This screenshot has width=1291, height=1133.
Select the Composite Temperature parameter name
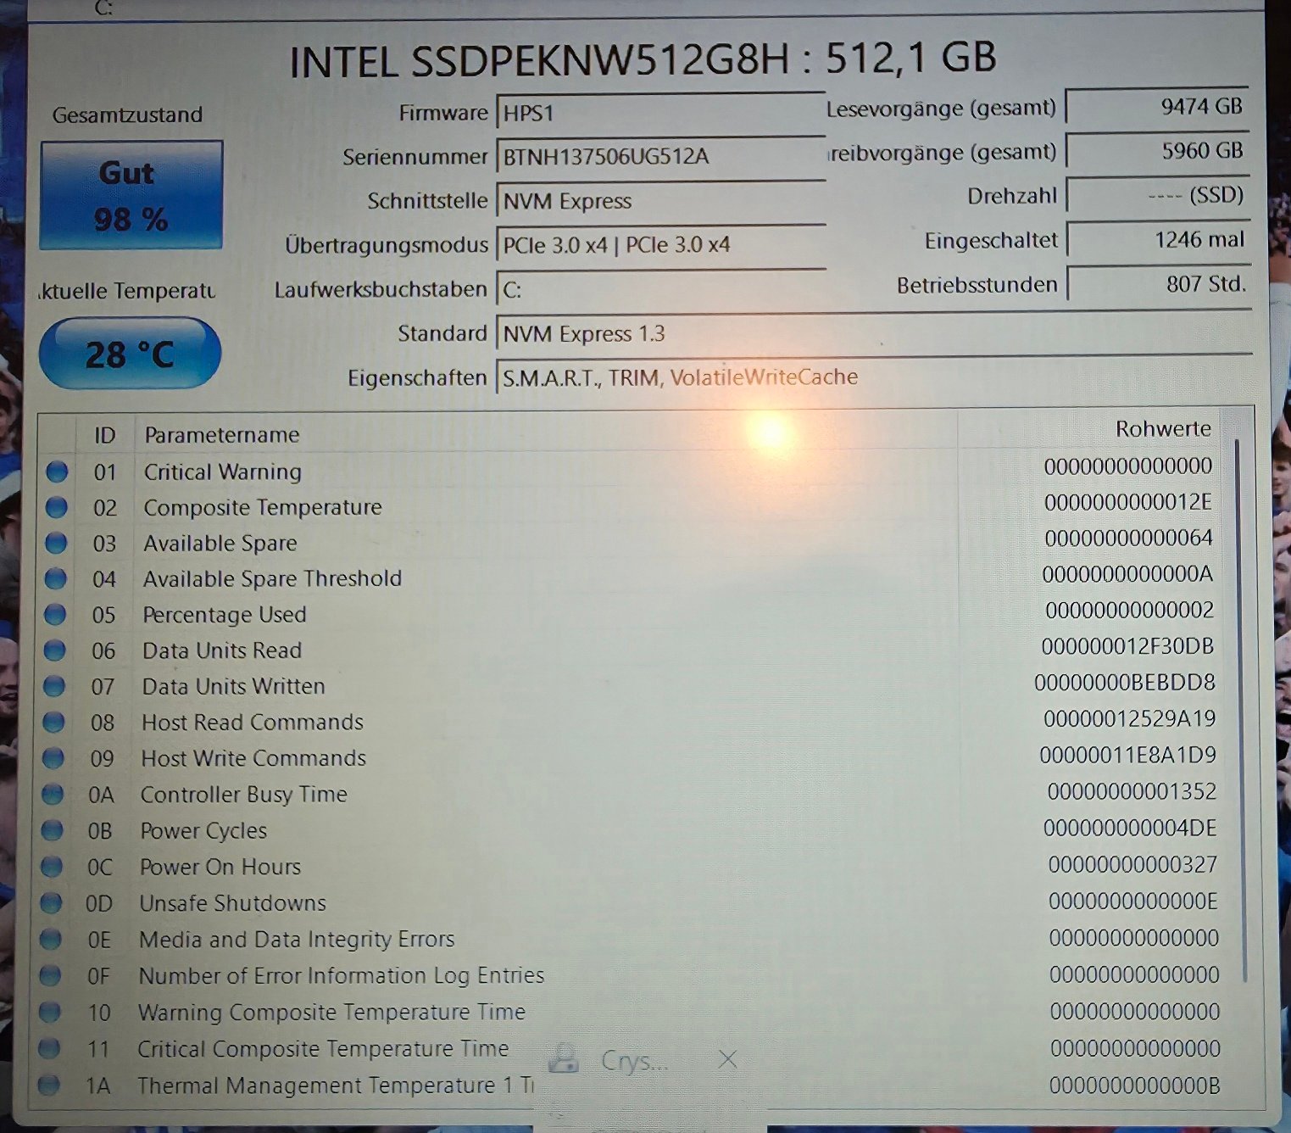click(x=263, y=507)
